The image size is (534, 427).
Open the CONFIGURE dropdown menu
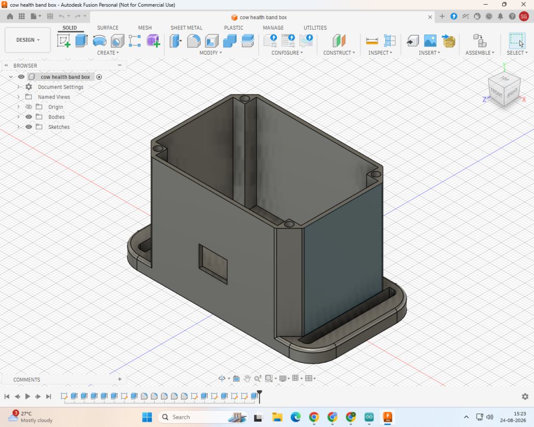coord(287,53)
